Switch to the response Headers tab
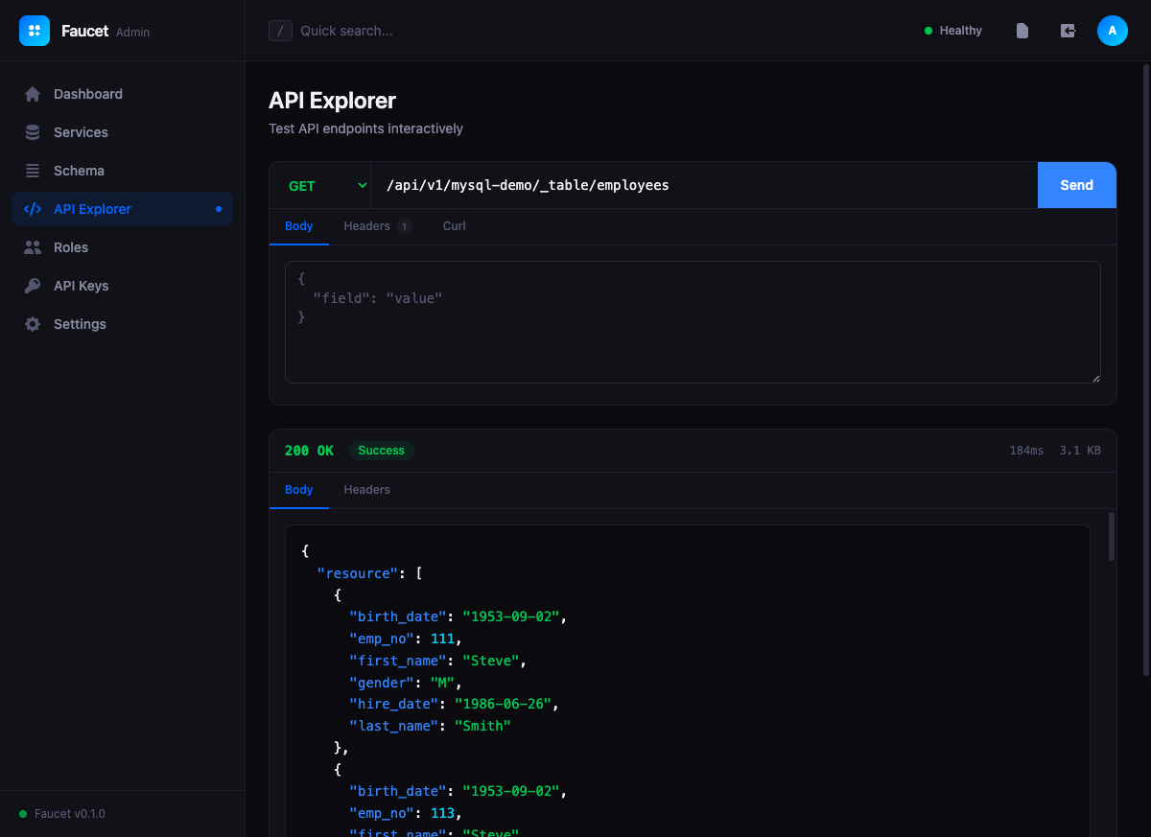The height and width of the screenshot is (837, 1151). [x=367, y=490]
